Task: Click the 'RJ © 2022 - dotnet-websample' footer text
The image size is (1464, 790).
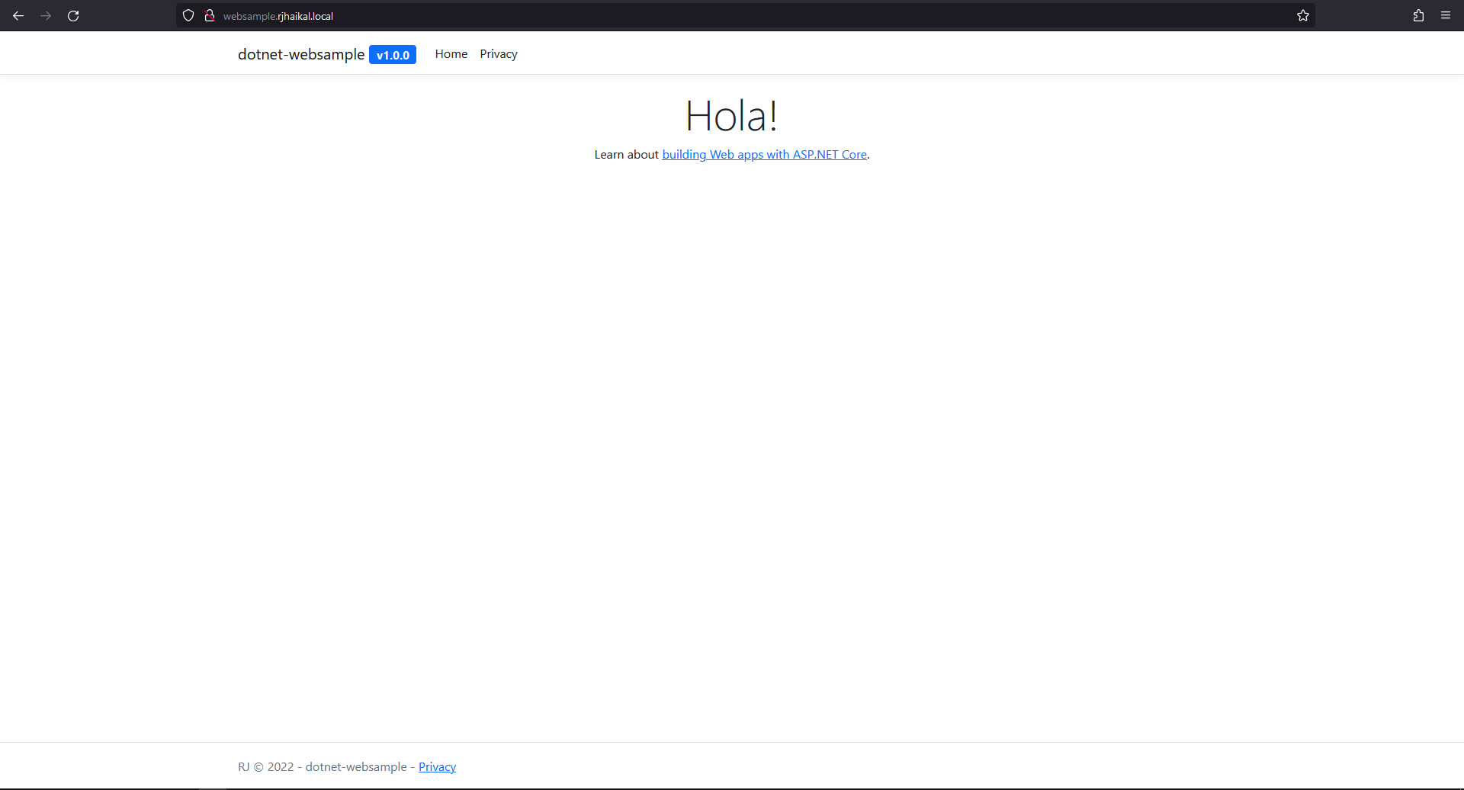Action: point(323,767)
